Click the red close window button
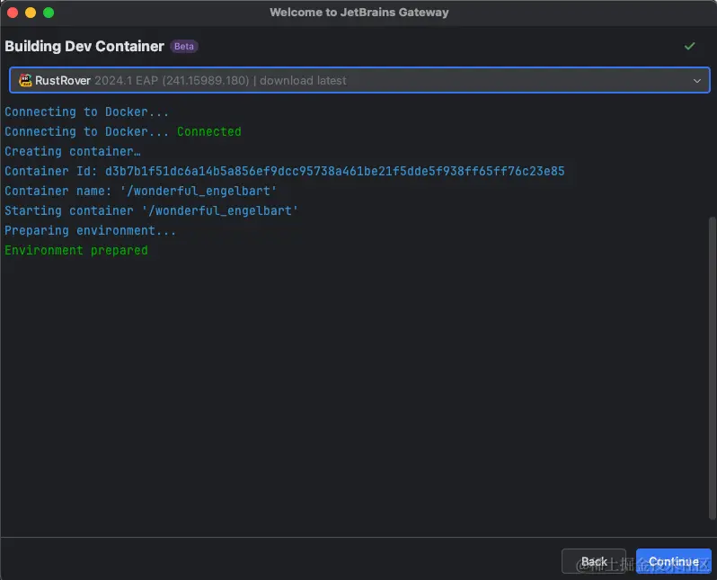 tap(13, 13)
